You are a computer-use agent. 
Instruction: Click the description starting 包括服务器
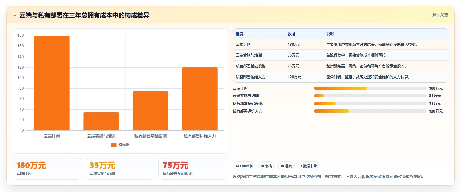coord(366,66)
